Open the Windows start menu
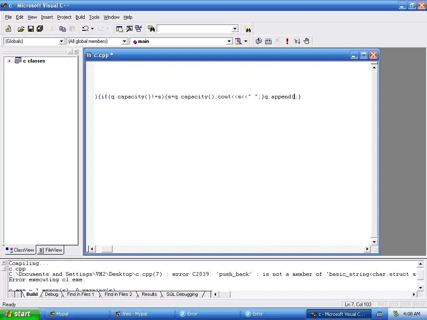This screenshot has height=320, width=427. pyautogui.click(x=20, y=314)
